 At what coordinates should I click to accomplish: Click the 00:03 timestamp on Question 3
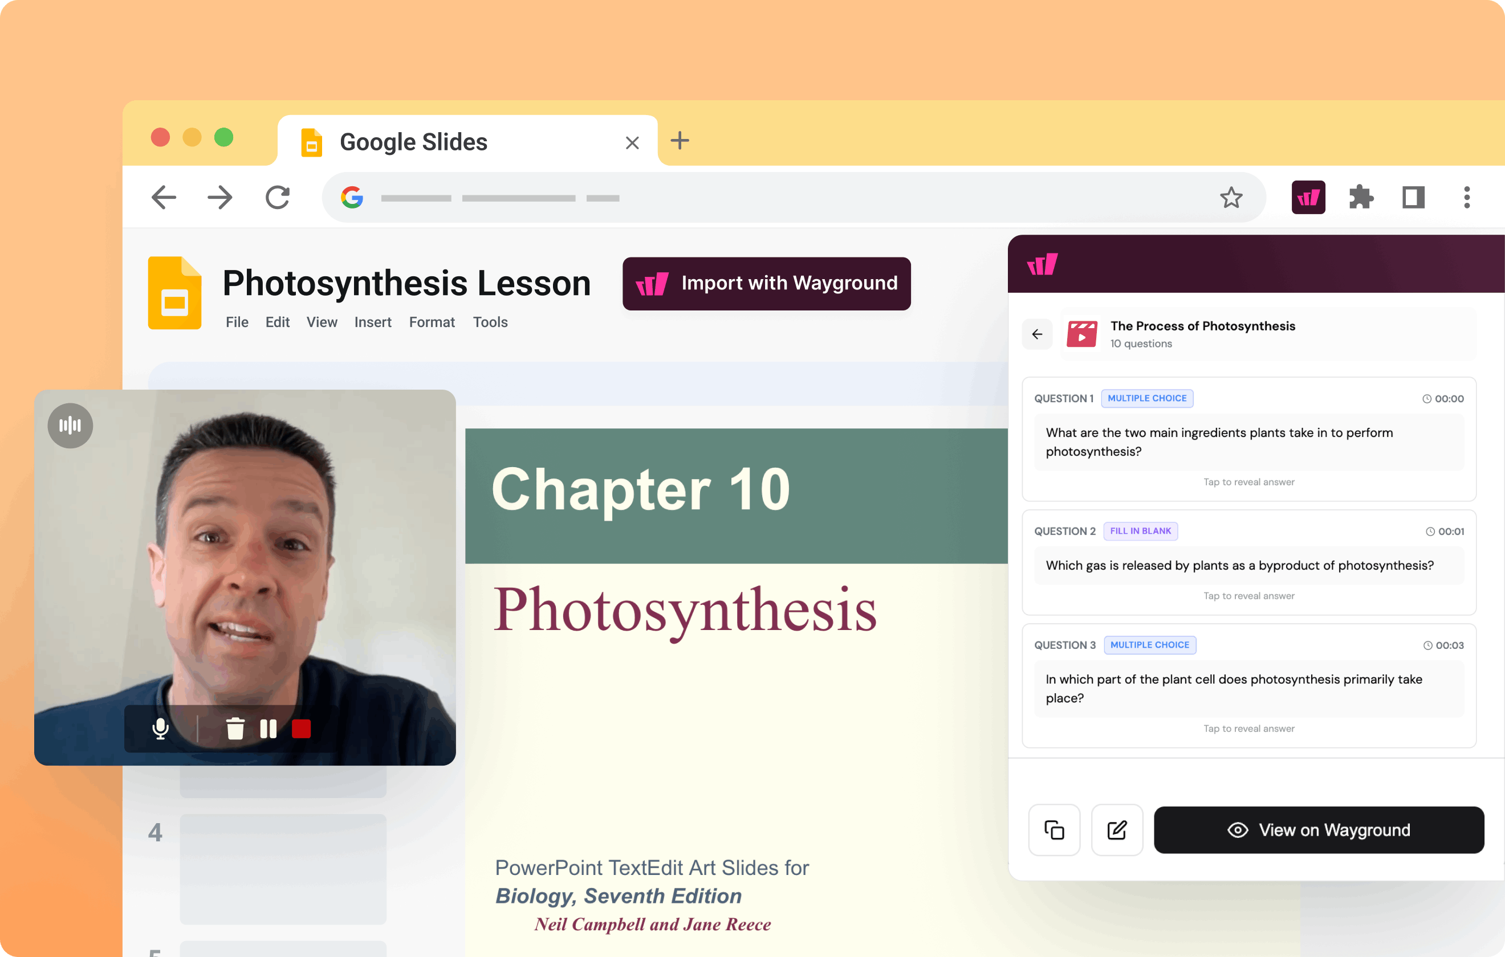pos(1444,645)
